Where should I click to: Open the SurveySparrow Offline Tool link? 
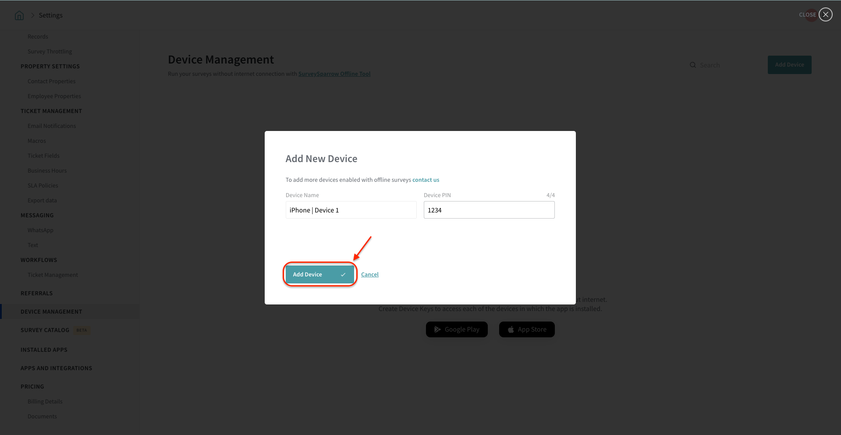(334, 74)
